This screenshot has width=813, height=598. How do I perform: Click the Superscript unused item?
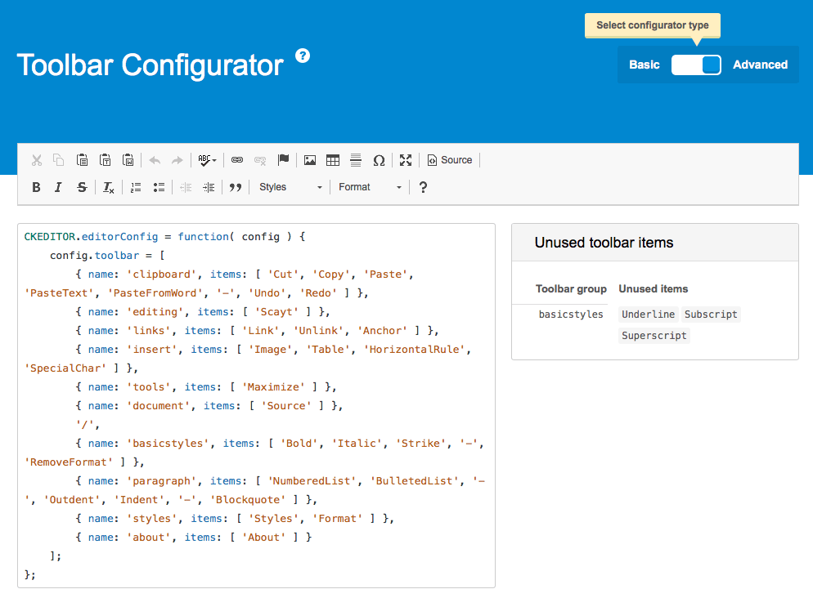[x=654, y=336]
